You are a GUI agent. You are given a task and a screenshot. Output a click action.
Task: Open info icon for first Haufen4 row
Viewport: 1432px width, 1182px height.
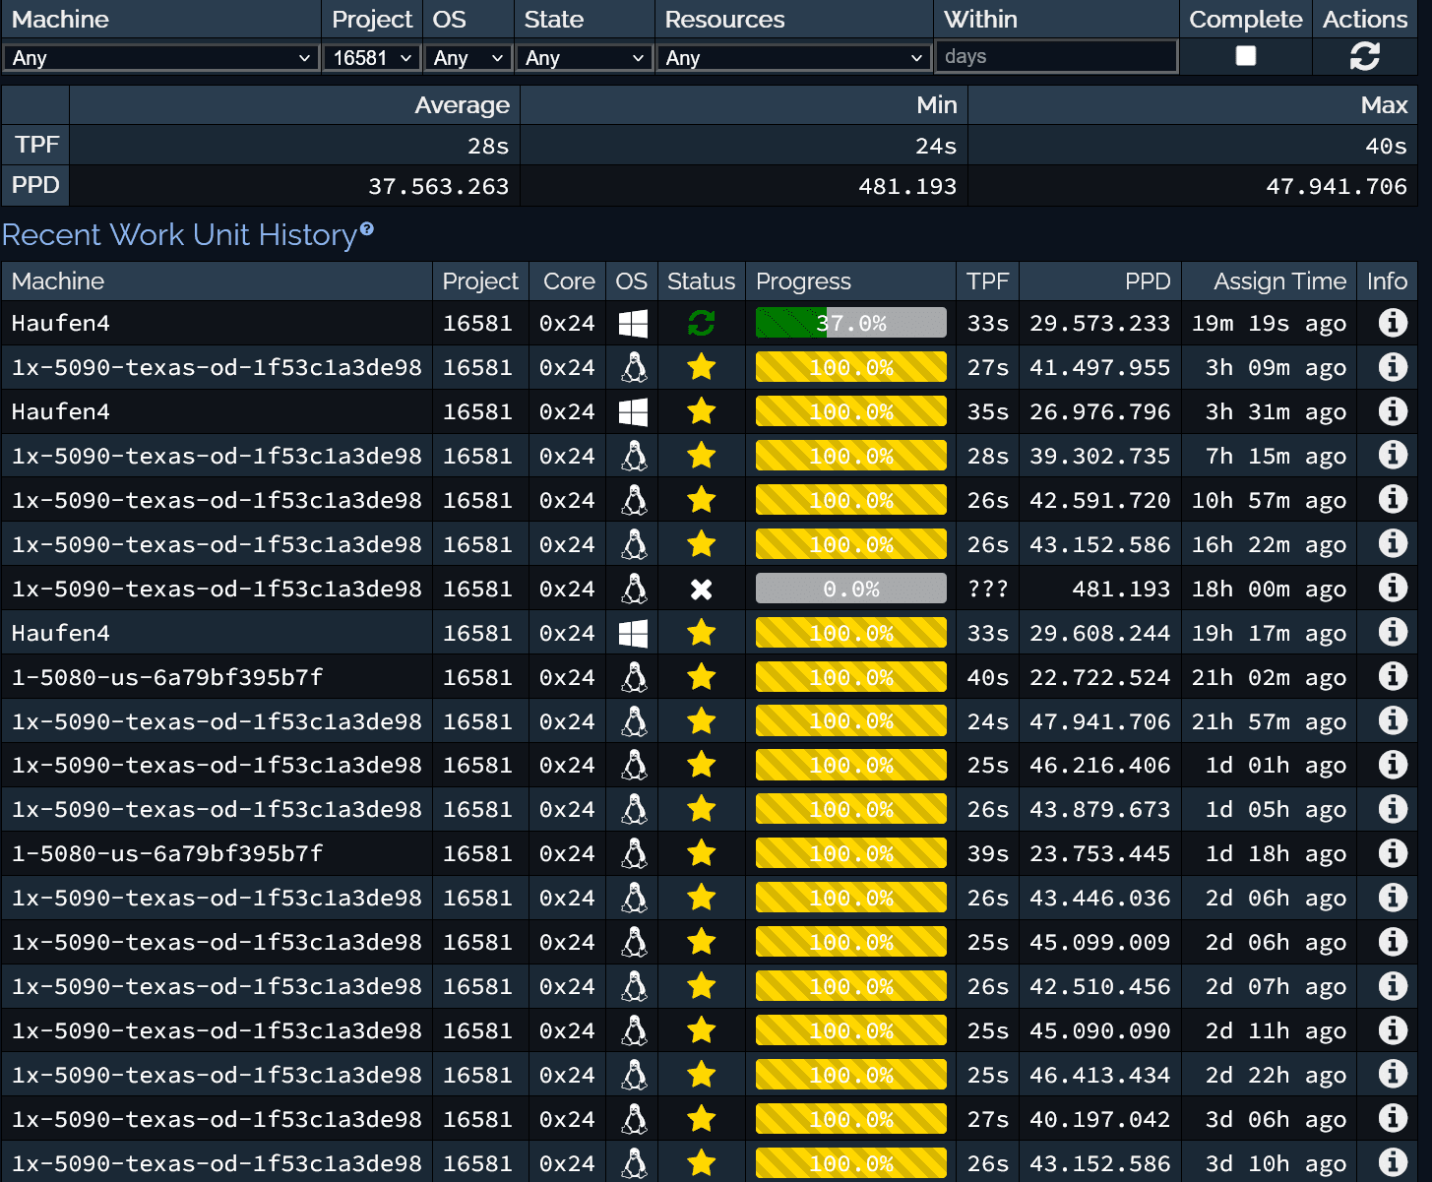pyautogui.click(x=1392, y=323)
